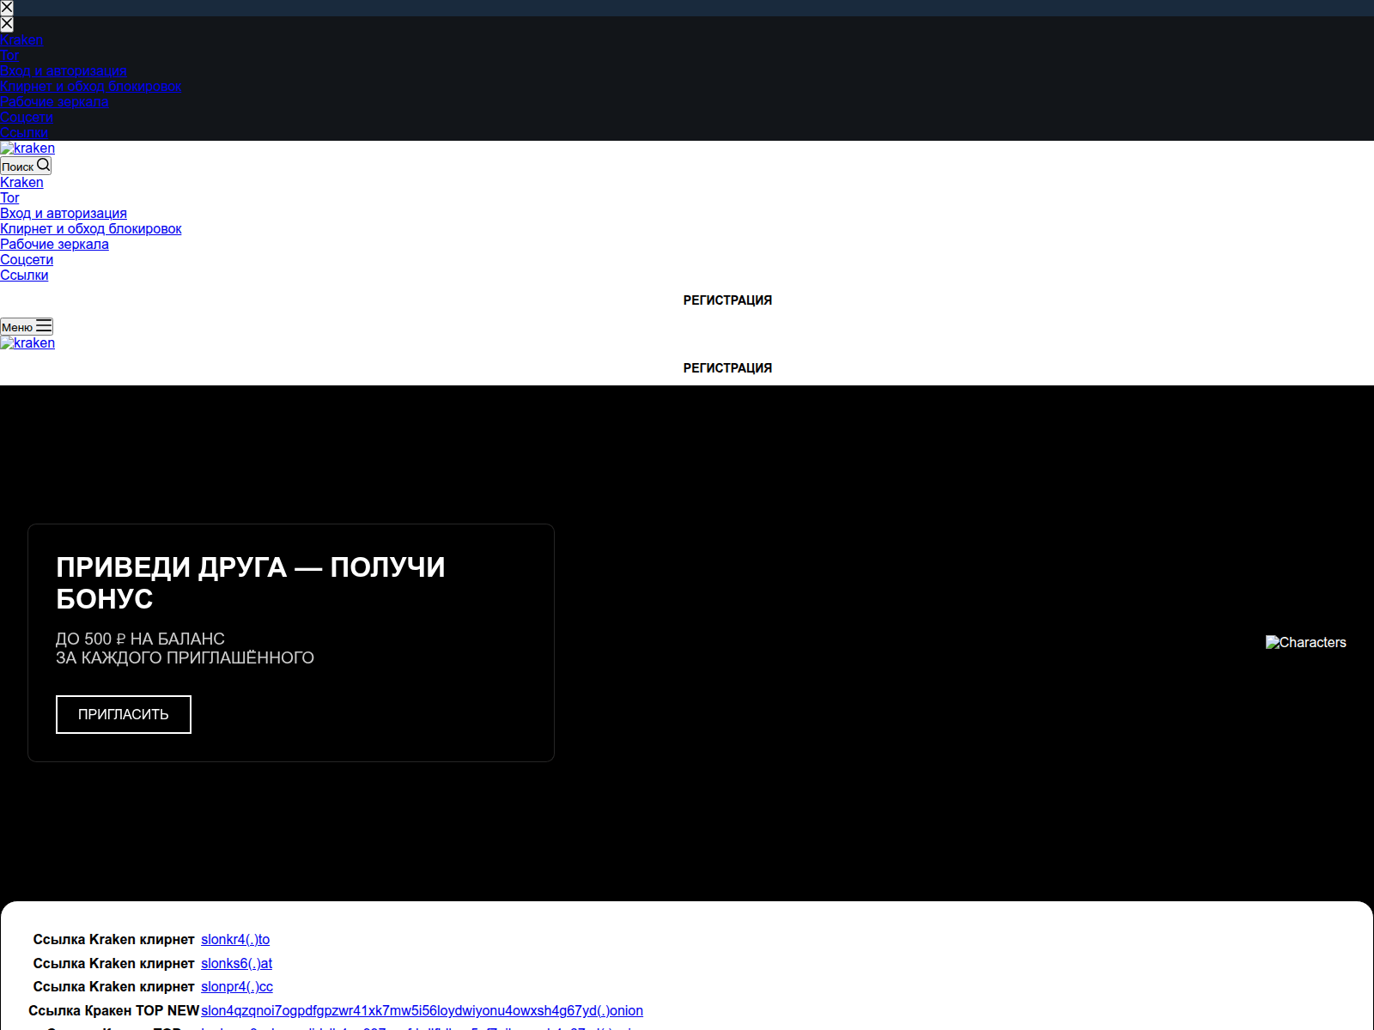This screenshot has height=1030, width=1374.
Task: Click the Поиск search button
Action: 26,166
